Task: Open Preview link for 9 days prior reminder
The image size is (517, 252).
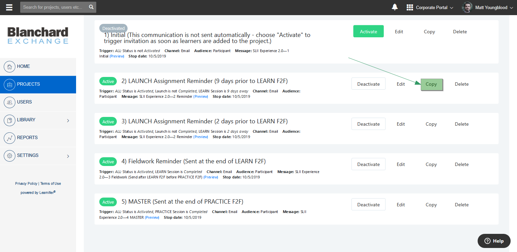Action: (201, 96)
